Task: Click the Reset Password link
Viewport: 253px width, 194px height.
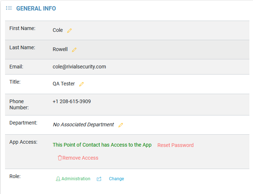Action: pos(175,145)
